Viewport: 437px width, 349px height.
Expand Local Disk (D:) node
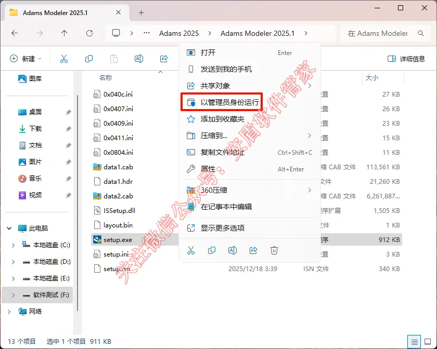13,262
